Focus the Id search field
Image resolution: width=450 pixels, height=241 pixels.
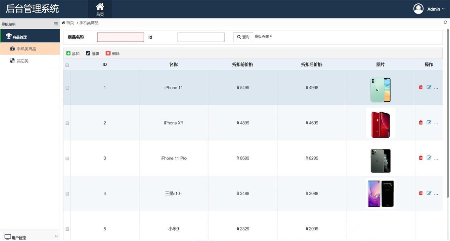pyautogui.click(x=201, y=37)
